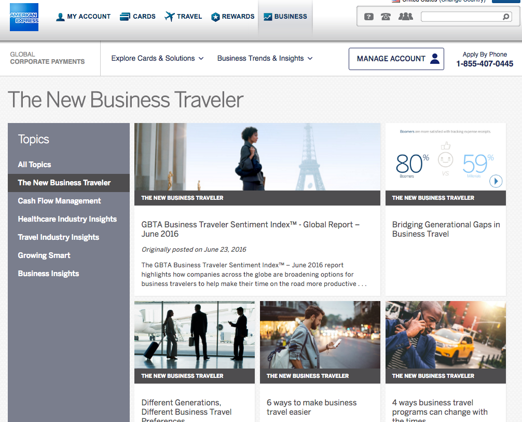The image size is (522, 422).
Task: Select Growing Smart topic
Action: [x=44, y=255]
